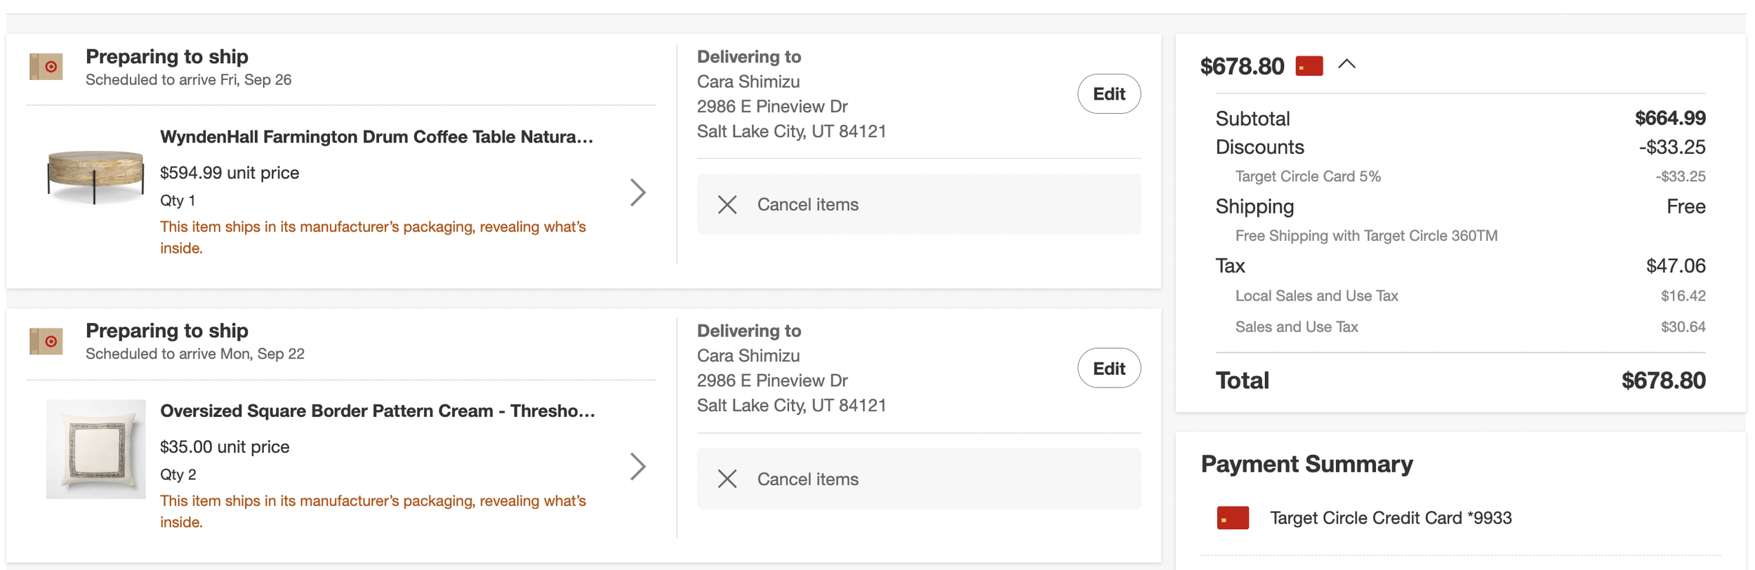Open Oversized Square Border Pattern Cream link
The width and height of the screenshot is (1755, 570).
coord(377,411)
